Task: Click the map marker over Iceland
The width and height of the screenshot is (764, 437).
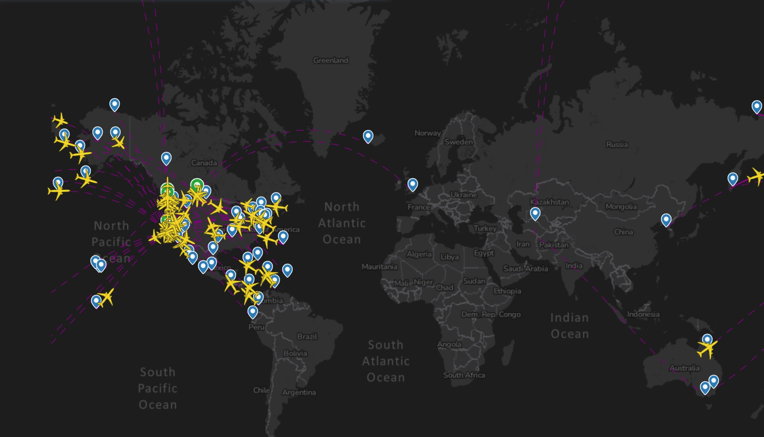Action: 368,136
